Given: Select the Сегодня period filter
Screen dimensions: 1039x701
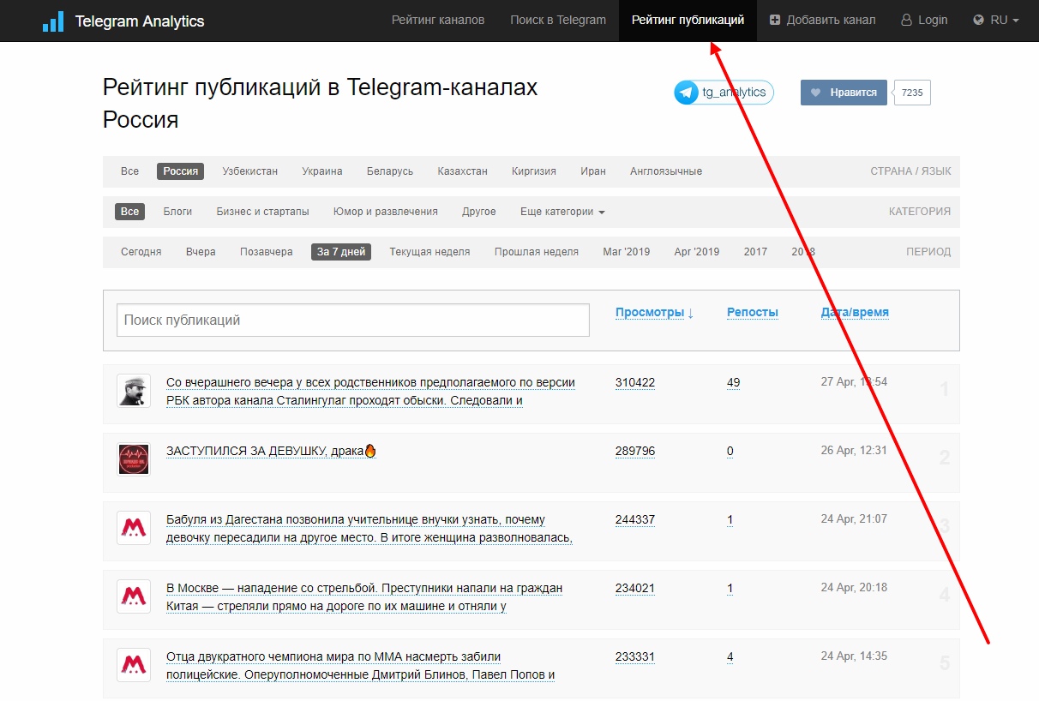Looking at the screenshot, I should (141, 252).
